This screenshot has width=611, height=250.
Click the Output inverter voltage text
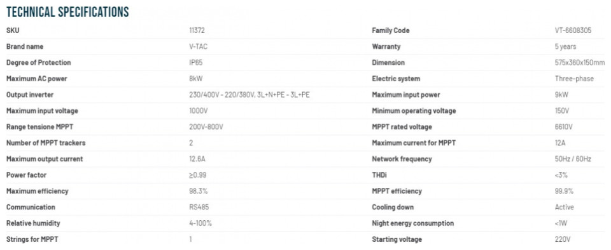[x=249, y=95]
